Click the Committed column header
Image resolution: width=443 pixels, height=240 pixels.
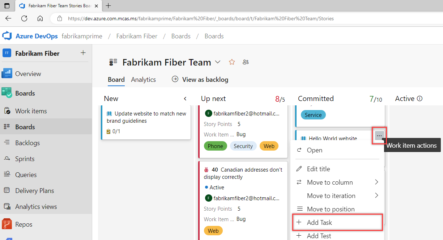[x=316, y=98]
